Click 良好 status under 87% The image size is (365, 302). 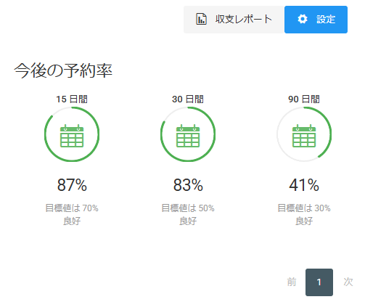pyautogui.click(x=72, y=221)
